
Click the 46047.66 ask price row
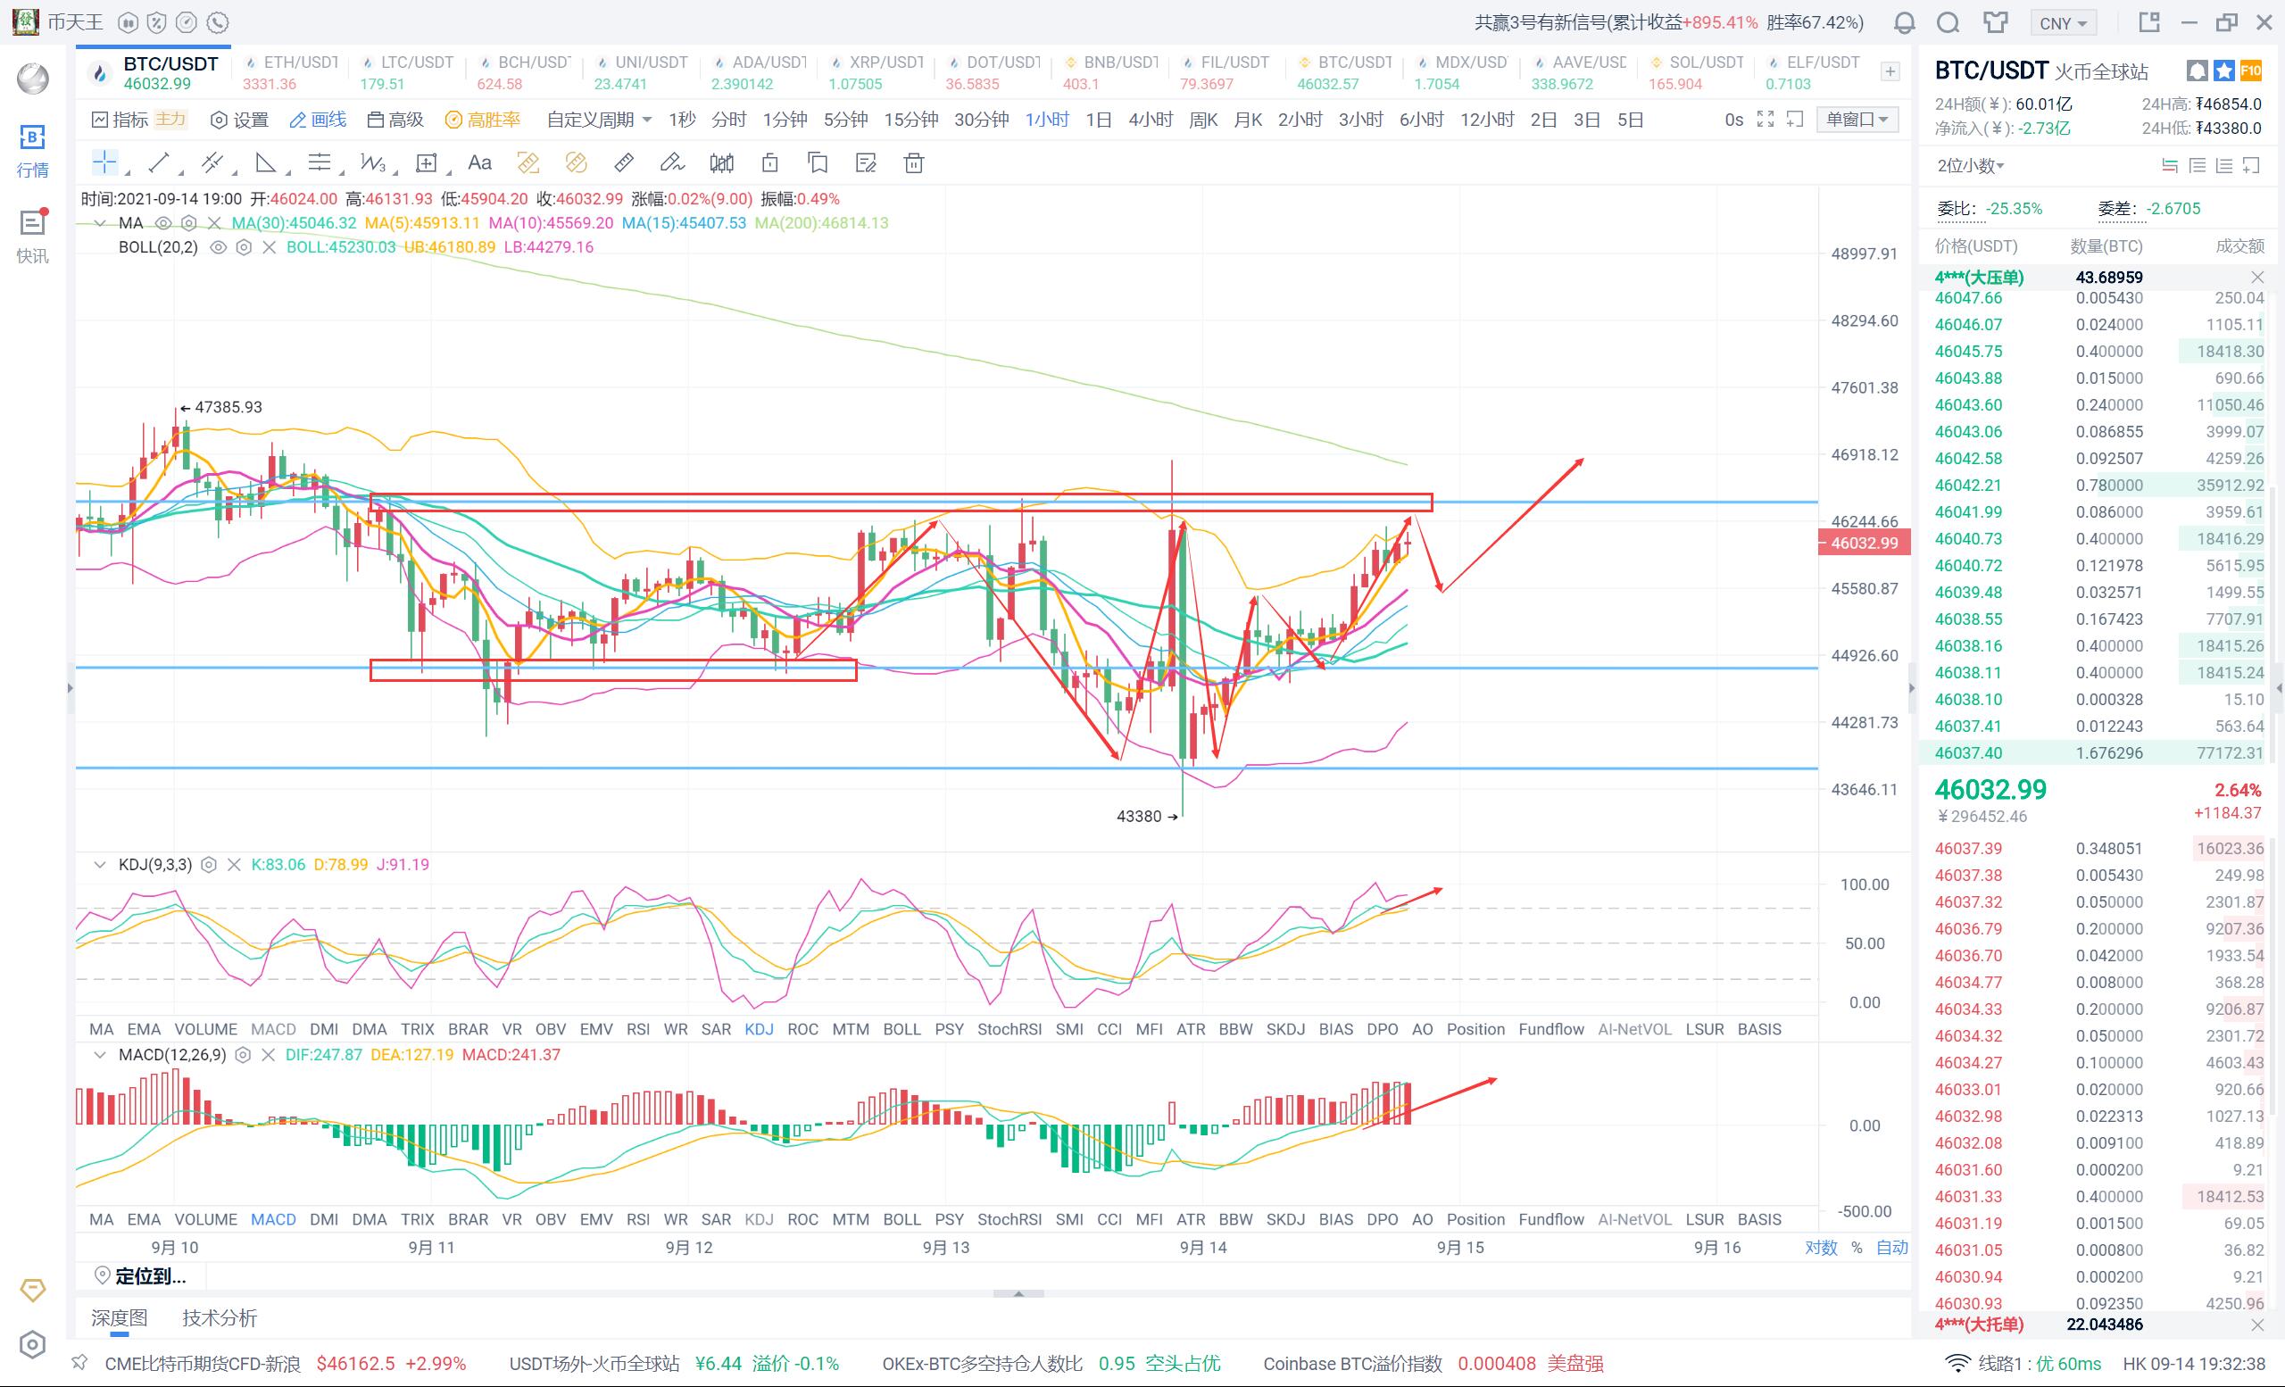click(2099, 298)
